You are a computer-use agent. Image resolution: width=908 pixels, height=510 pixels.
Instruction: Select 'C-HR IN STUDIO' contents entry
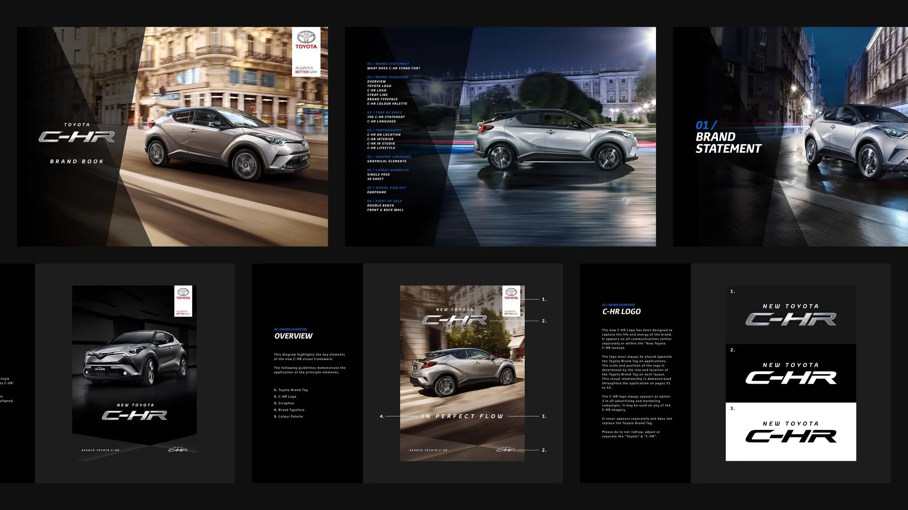(x=381, y=144)
